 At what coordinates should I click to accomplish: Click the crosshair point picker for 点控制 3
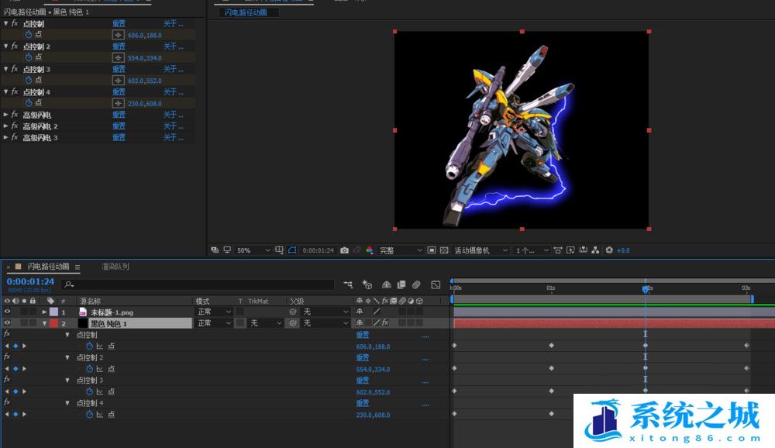tap(118, 80)
